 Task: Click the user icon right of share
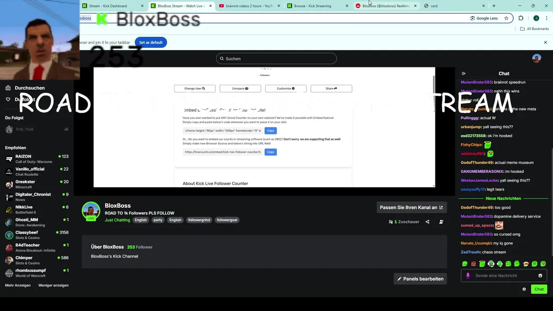[x=441, y=222]
